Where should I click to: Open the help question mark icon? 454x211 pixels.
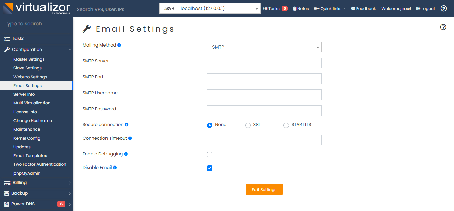pos(443,8)
